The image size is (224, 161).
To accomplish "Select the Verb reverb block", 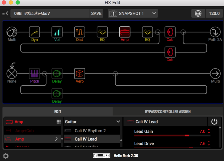I will coord(80,74).
